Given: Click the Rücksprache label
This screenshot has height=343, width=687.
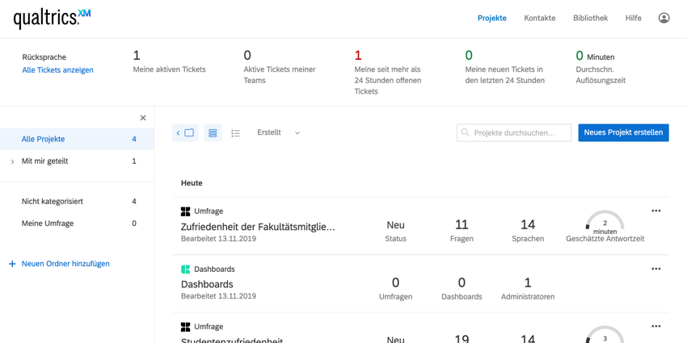Looking at the screenshot, I should pos(44,57).
